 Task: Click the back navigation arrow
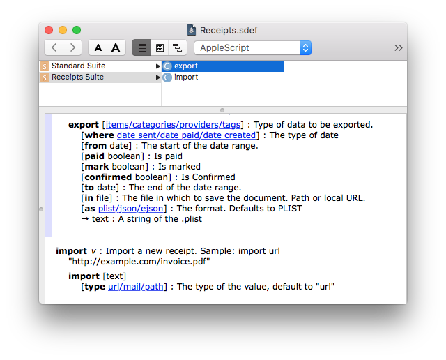54,47
